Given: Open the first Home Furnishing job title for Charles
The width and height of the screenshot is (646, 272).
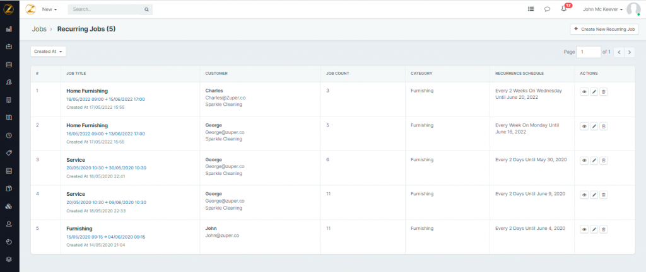Looking at the screenshot, I should click(87, 91).
